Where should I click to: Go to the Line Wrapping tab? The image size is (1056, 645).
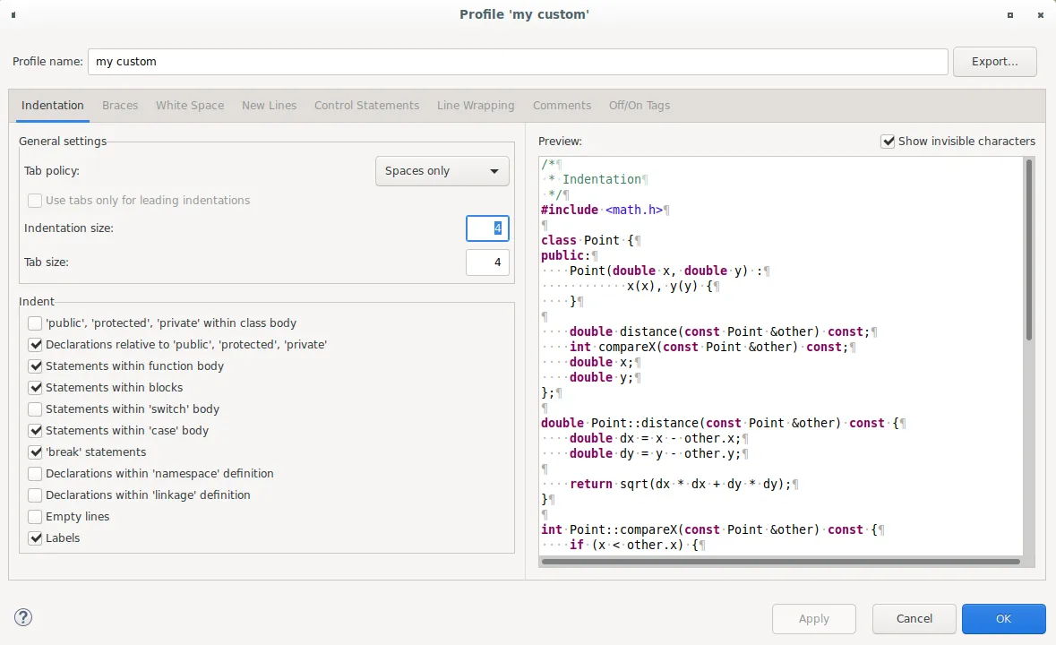tap(476, 105)
